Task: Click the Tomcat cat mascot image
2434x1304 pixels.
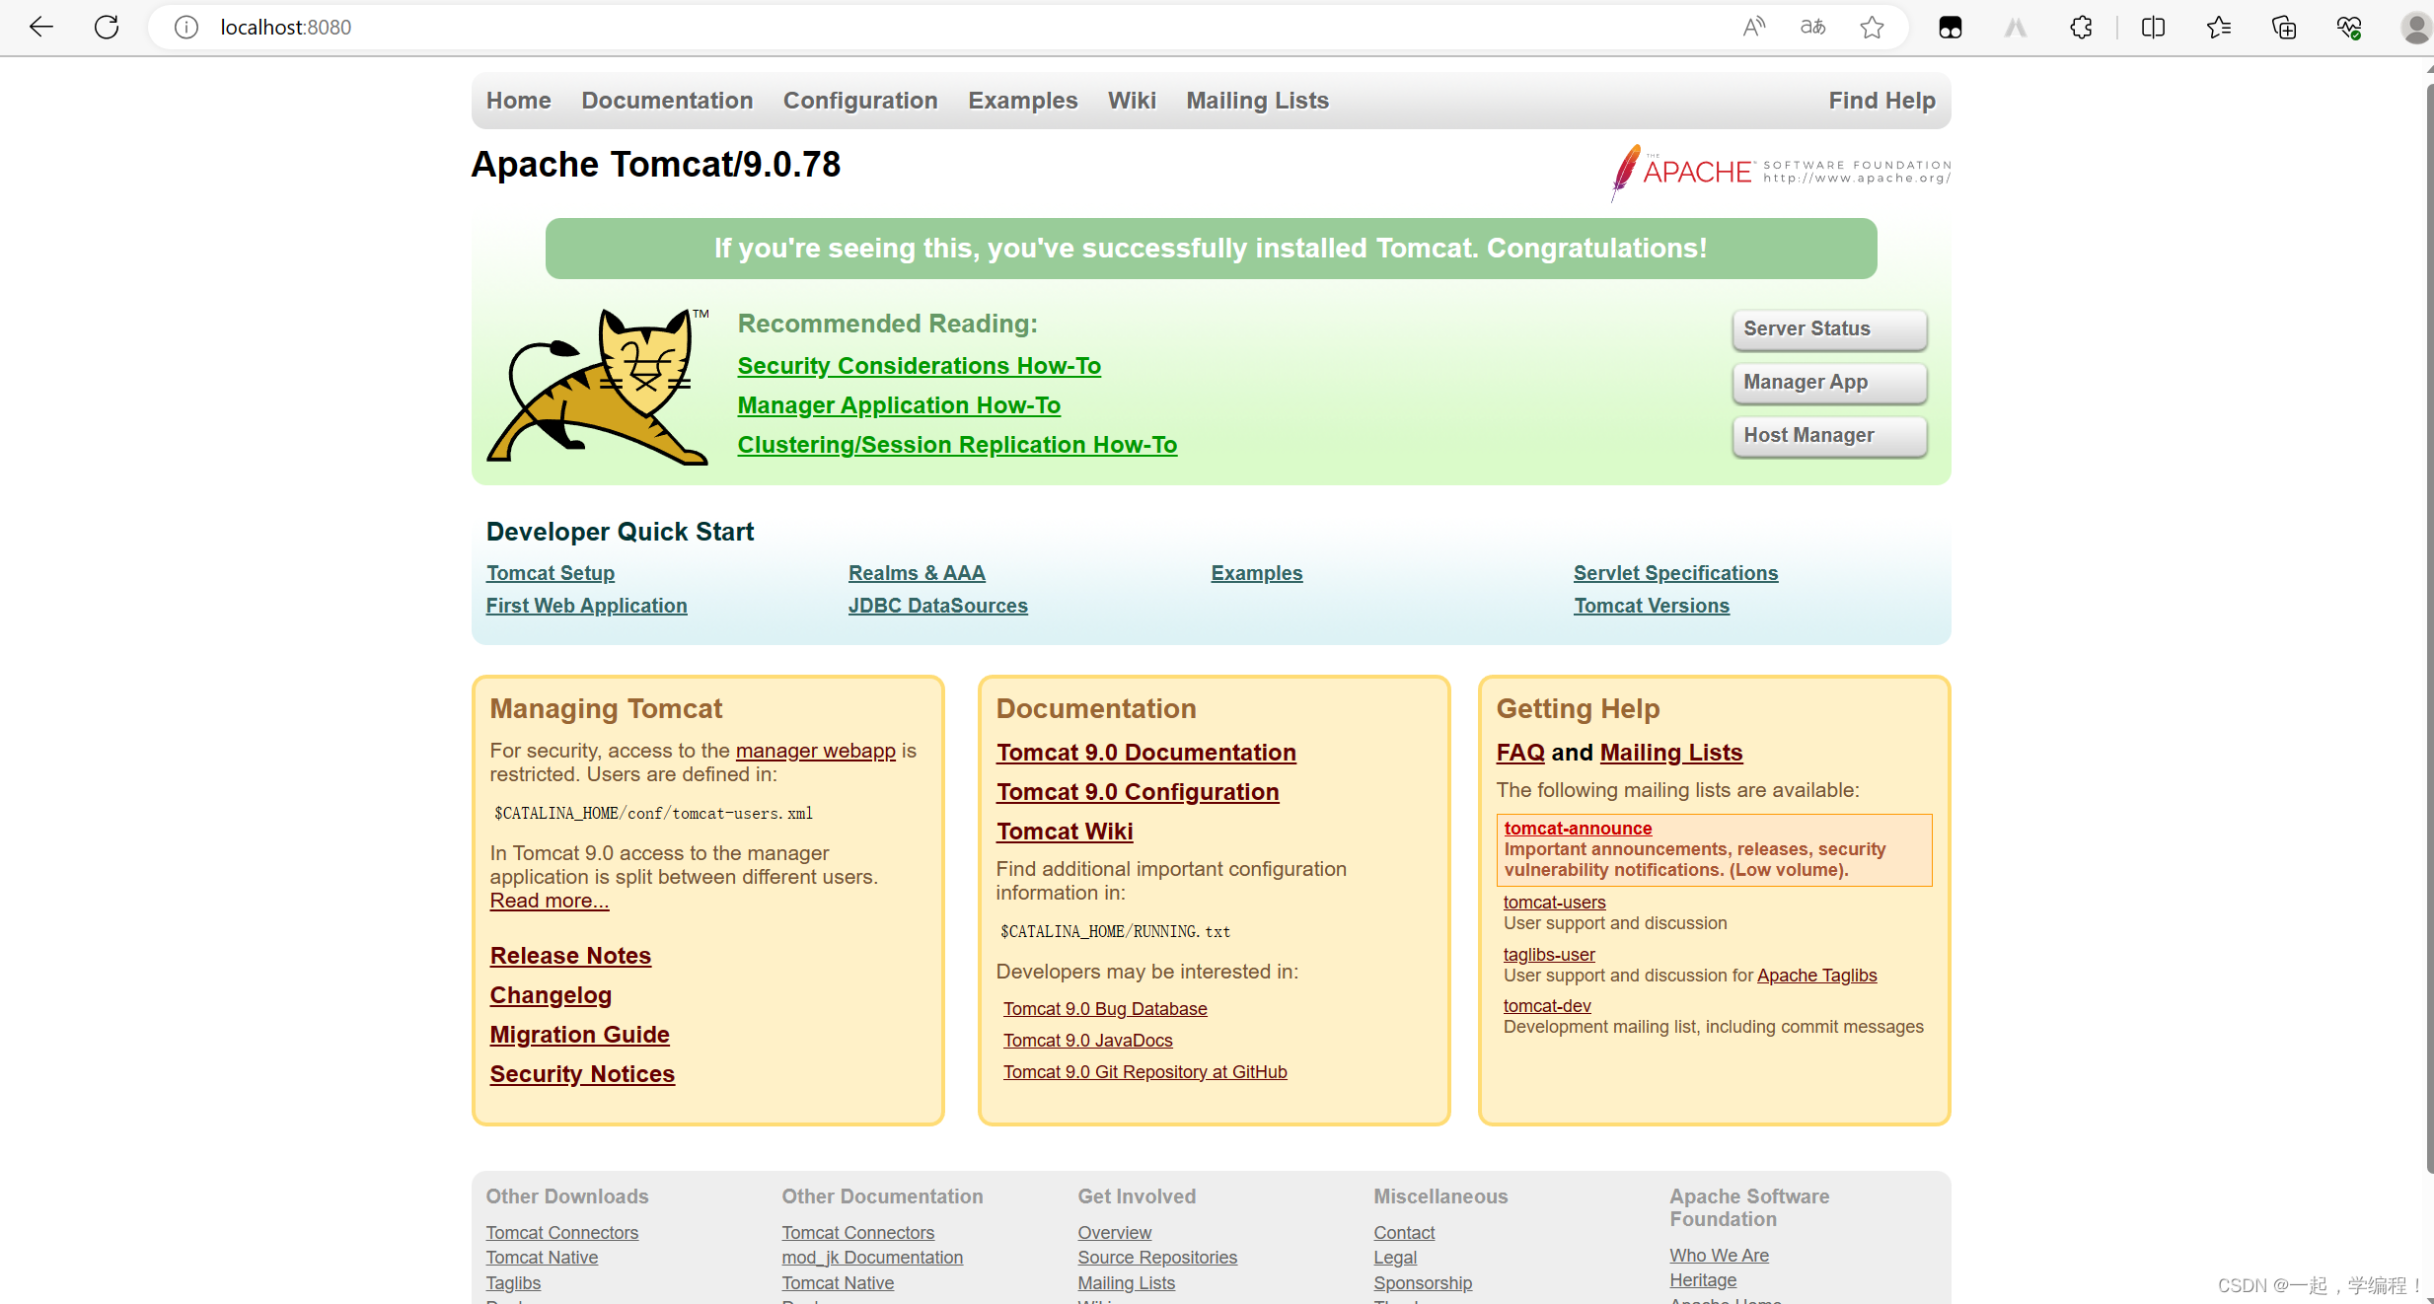Action: (599, 386)
